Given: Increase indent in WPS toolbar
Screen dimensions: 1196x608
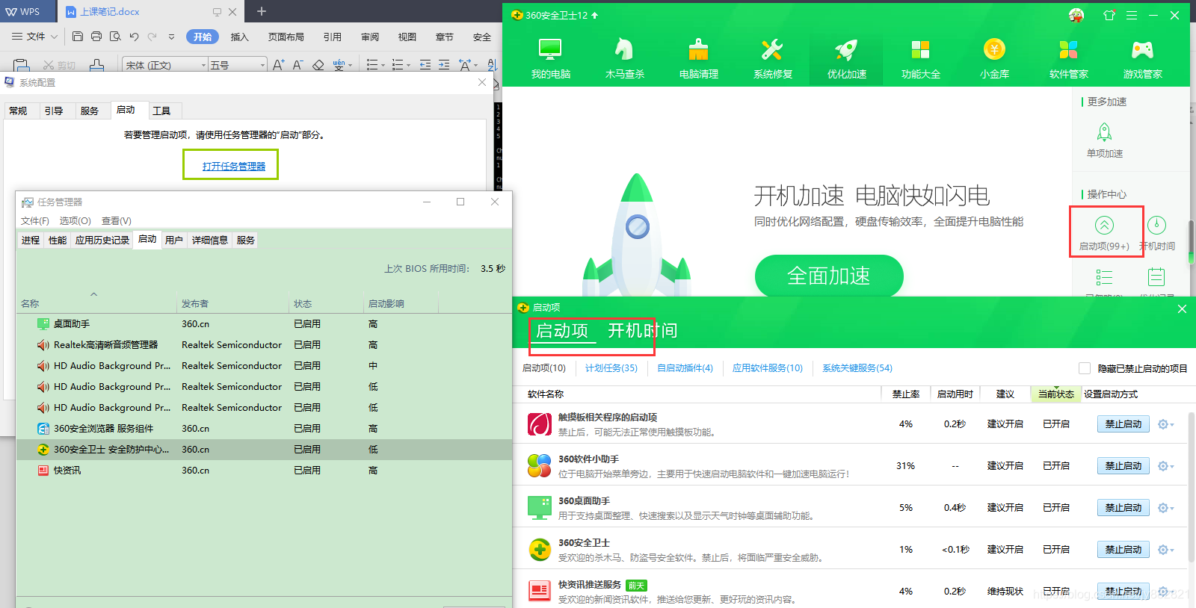Looking at the screenshot, I should (x=444, y=65).
